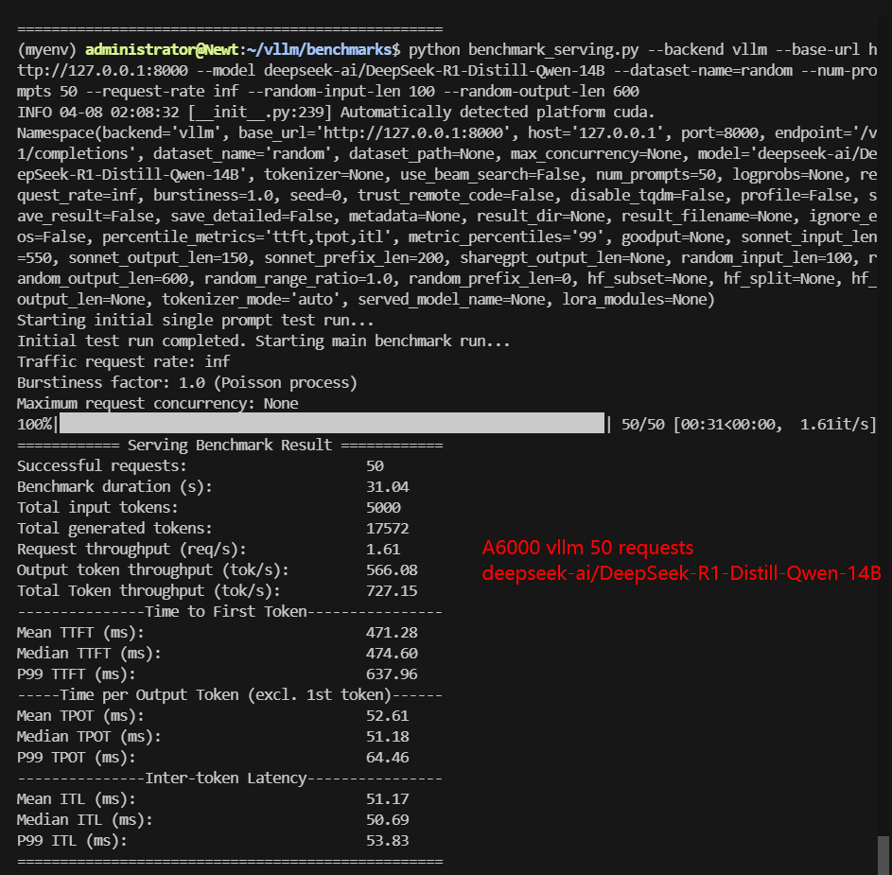Click the 'Serving Benchmark Result' header
Screen dimensions: 892x875
(x=230, y=445)
